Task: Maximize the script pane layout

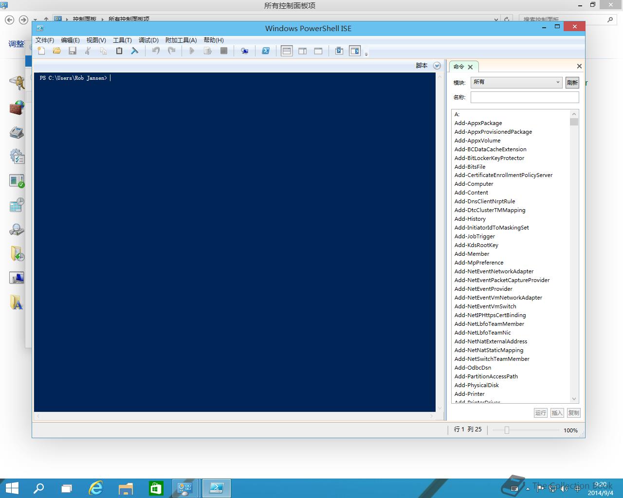Action: pos(318,51)
